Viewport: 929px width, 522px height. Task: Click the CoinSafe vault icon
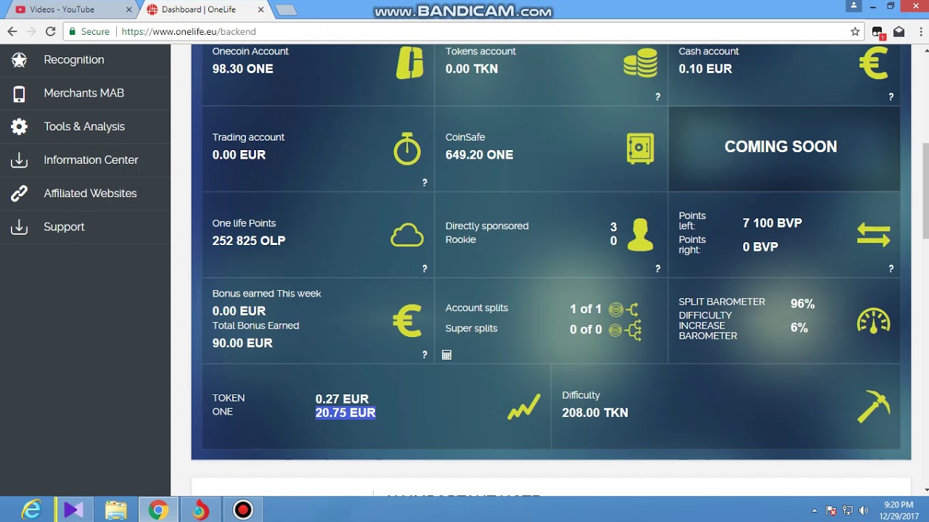coord(640,148)
